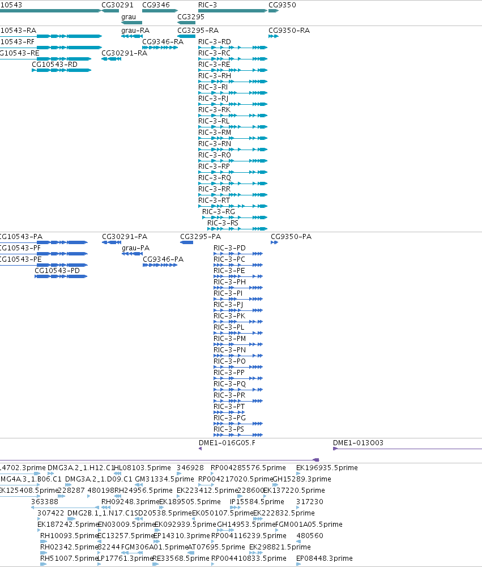
Task: Select protein RIC-3-PG
Action: pos(238,424)
